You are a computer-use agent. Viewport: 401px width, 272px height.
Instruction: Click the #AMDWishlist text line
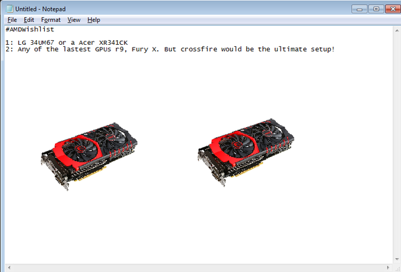point(30,29)
